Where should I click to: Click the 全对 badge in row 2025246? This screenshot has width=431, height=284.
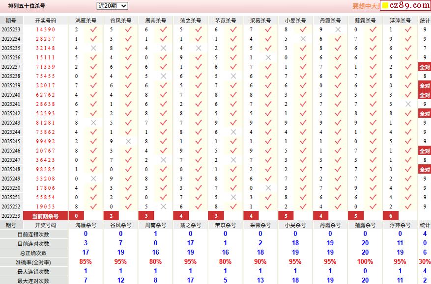(425, 151)
